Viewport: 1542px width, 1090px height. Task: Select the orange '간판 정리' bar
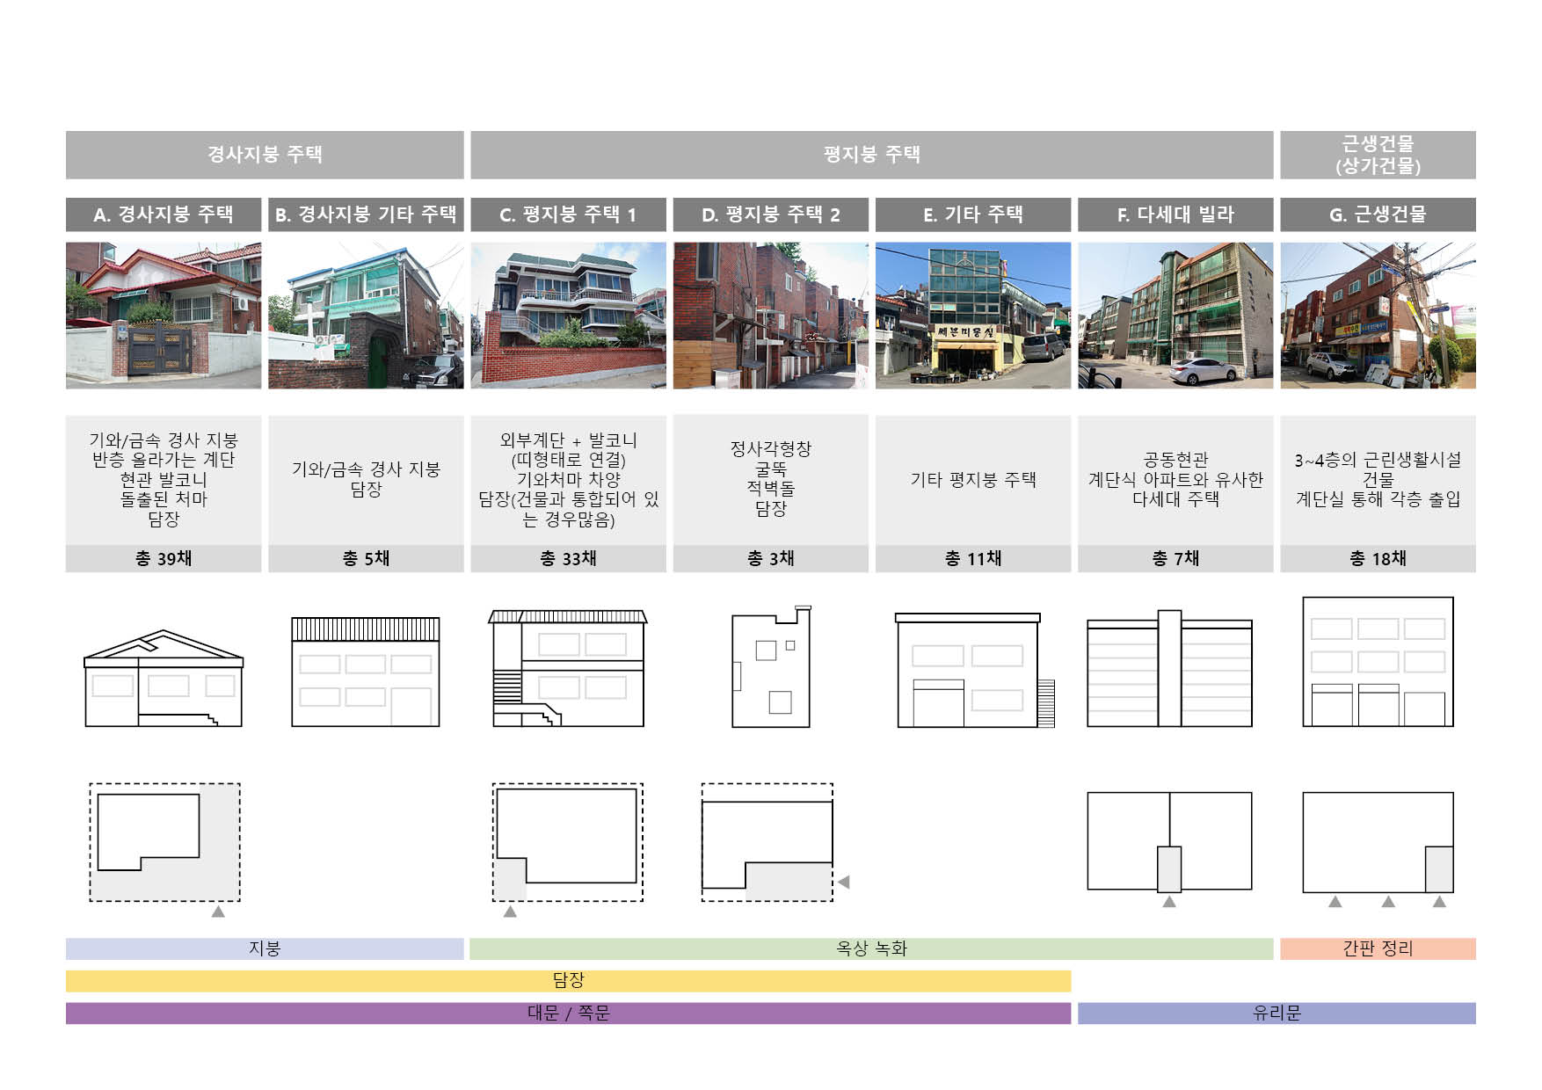coord(1378,948)
